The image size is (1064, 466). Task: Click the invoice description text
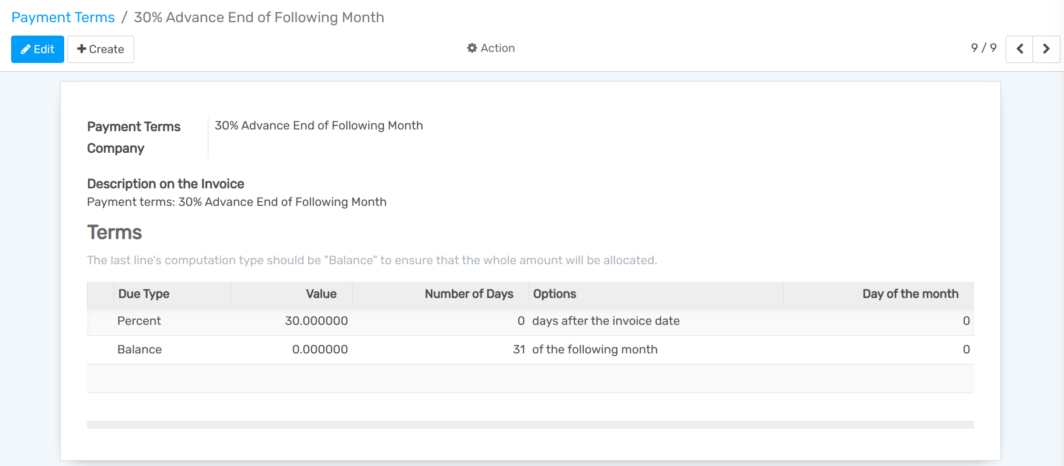tap(236, 202)
